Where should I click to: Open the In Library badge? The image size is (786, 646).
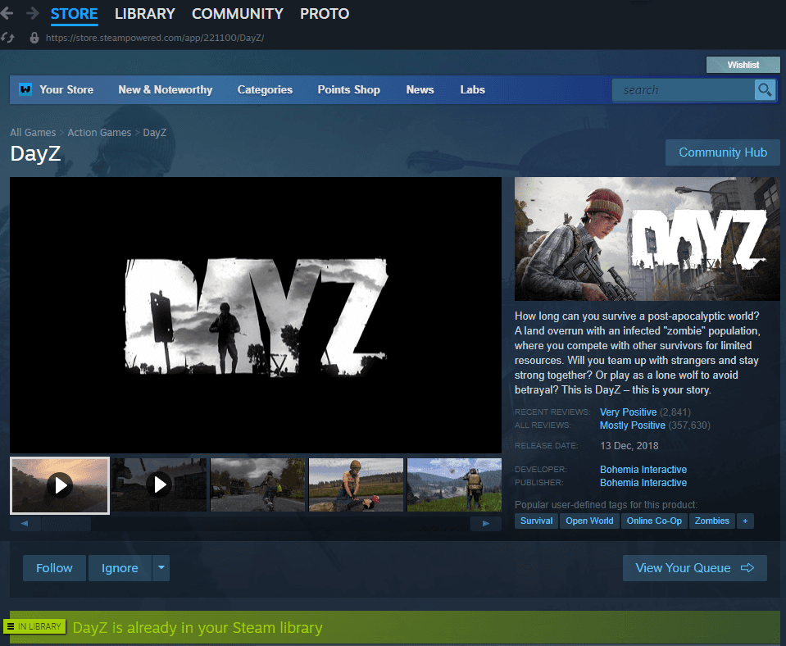(x=34, y=626)
